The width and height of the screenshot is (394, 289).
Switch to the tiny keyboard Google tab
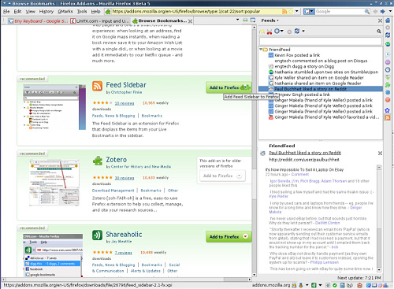pyautogui.click(x=38, y=21)
